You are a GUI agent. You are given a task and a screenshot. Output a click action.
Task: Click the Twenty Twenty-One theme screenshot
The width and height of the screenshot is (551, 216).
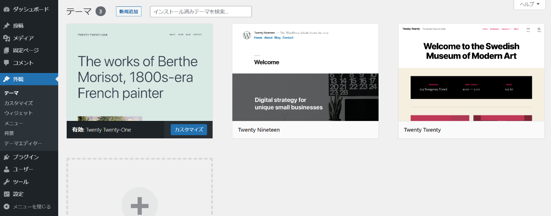coord(140,72)
